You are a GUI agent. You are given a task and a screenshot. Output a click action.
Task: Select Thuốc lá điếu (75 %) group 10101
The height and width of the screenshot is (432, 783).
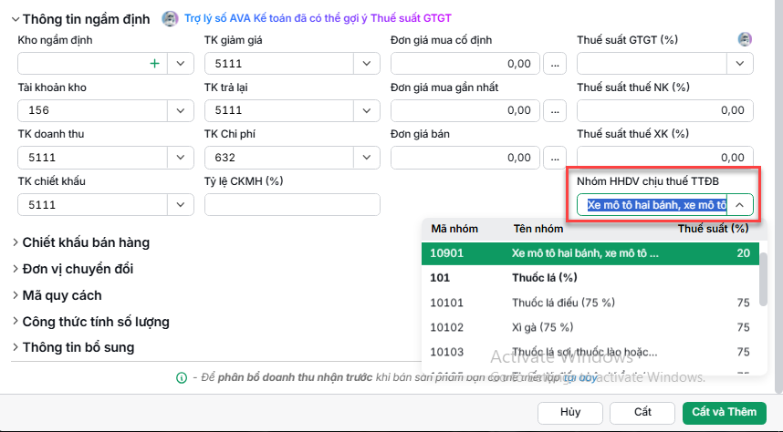pyautogui.click(x=590, y=303)
